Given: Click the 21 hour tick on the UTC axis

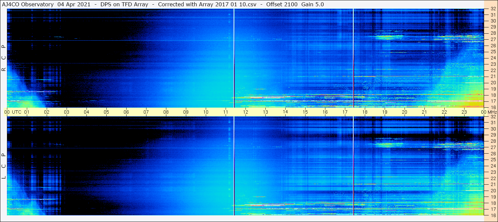Looking at the screenshot, I should tap(424, 112).
